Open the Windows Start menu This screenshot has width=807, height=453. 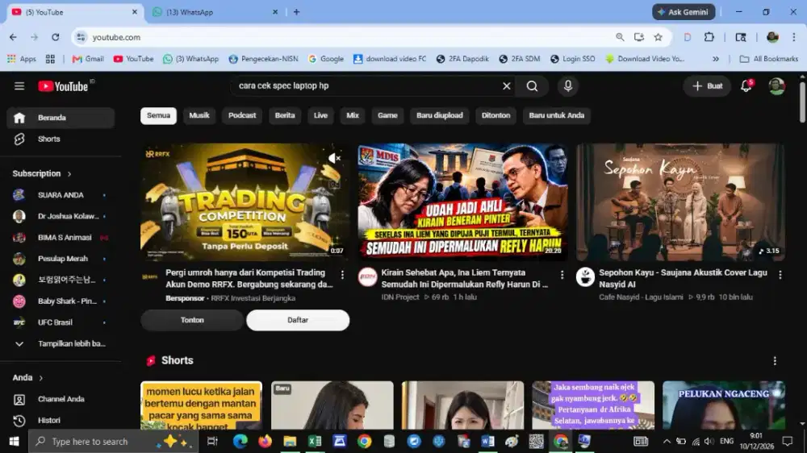[x=14, y=441]
